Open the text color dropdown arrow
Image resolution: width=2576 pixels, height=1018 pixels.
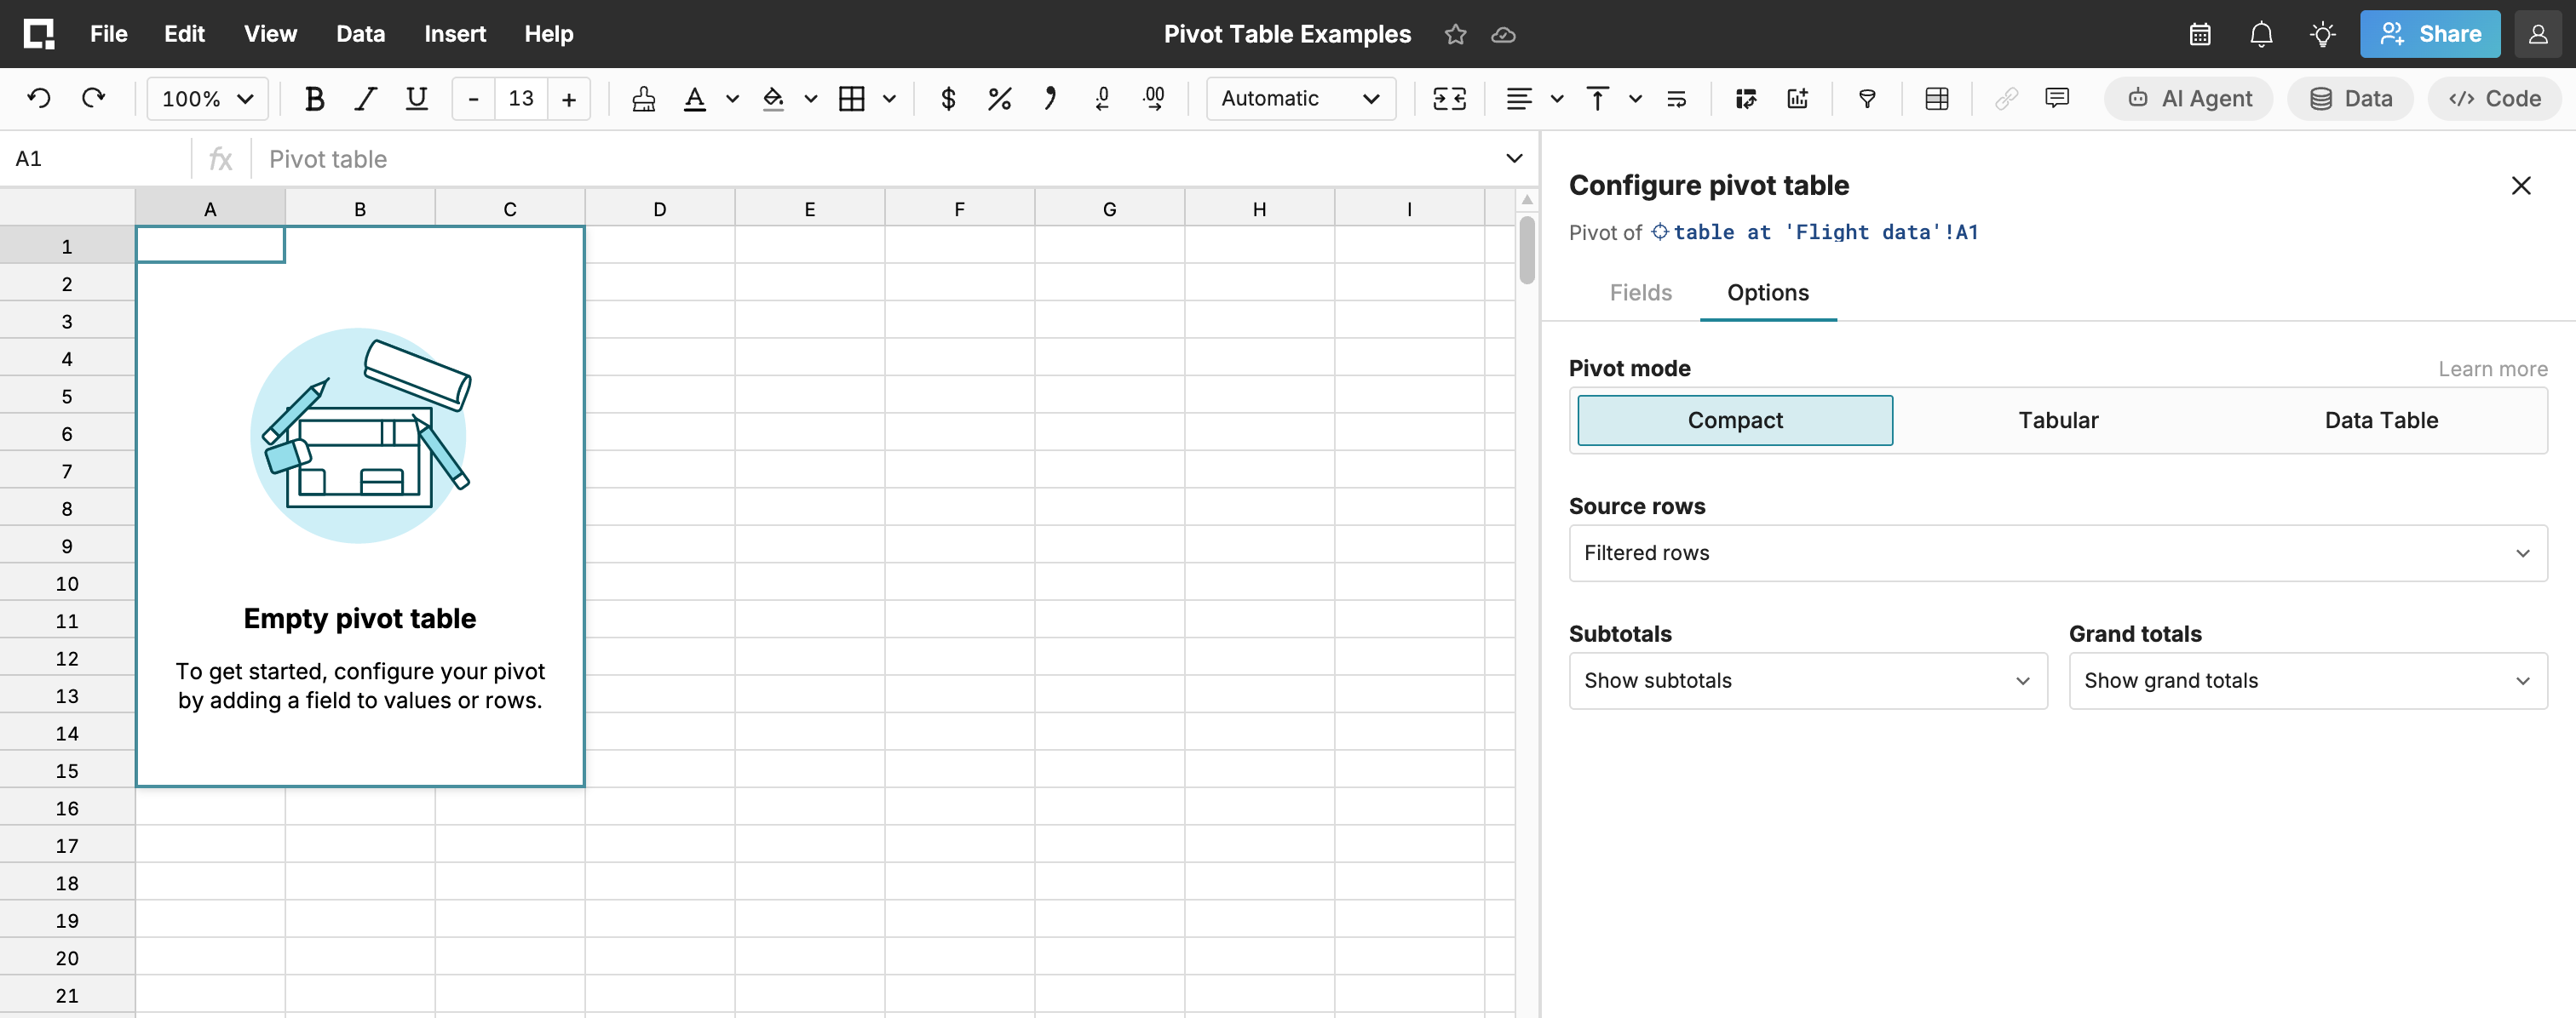[732, 98]
